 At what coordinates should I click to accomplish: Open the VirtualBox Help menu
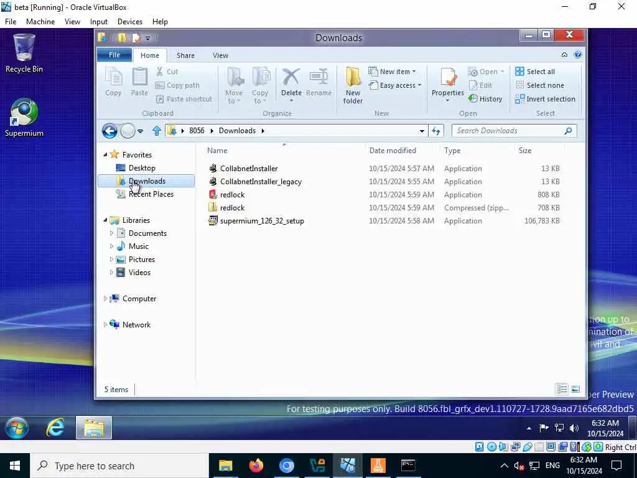tap(160, 22)
